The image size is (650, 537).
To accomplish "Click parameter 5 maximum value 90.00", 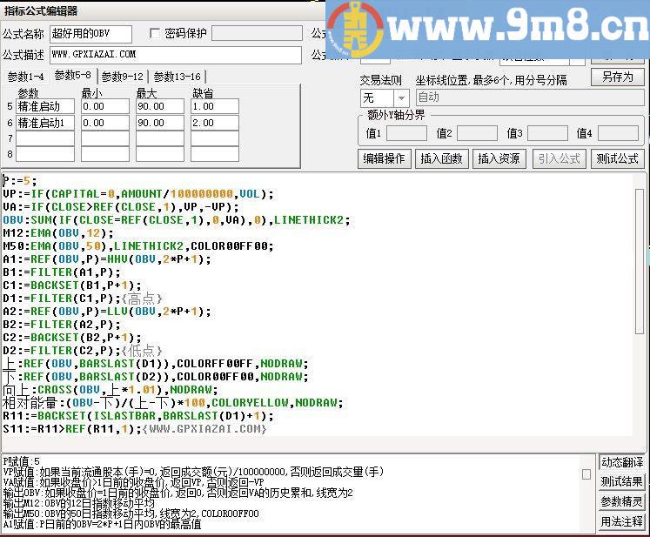I will click(160, 106).
